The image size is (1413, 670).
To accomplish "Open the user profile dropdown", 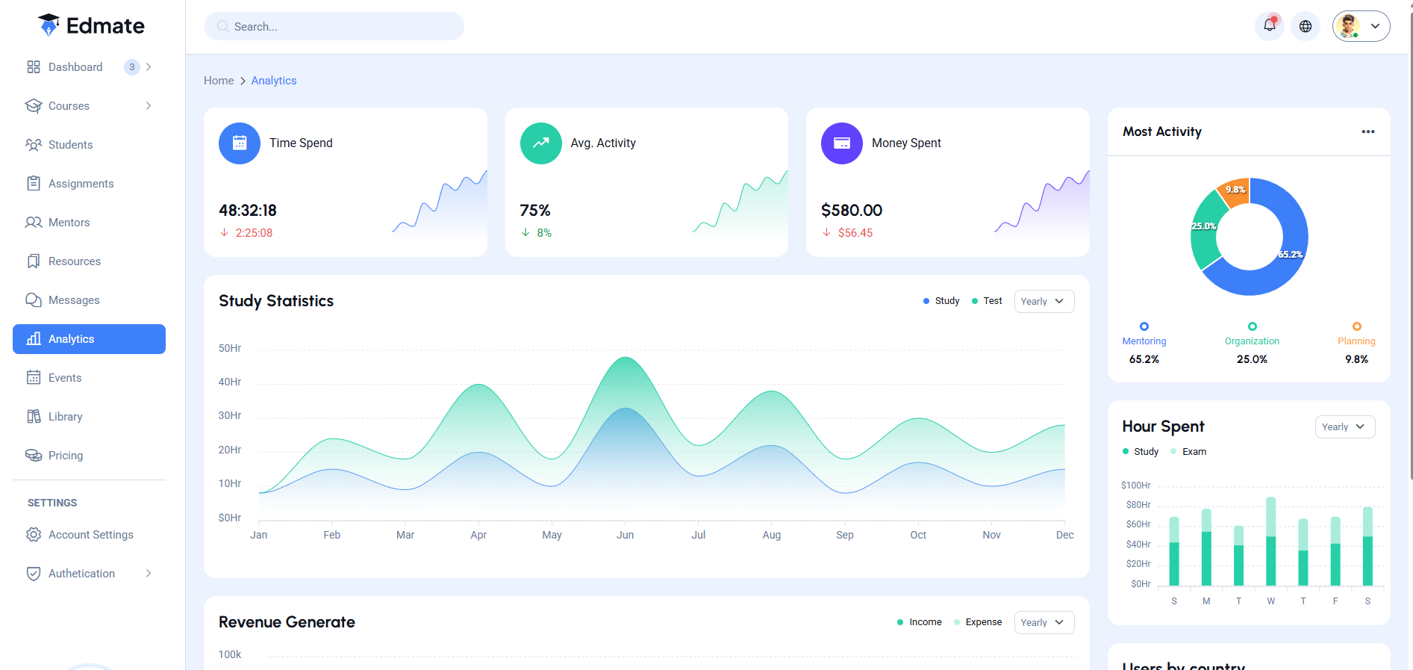I will [x=1361, y=26].
